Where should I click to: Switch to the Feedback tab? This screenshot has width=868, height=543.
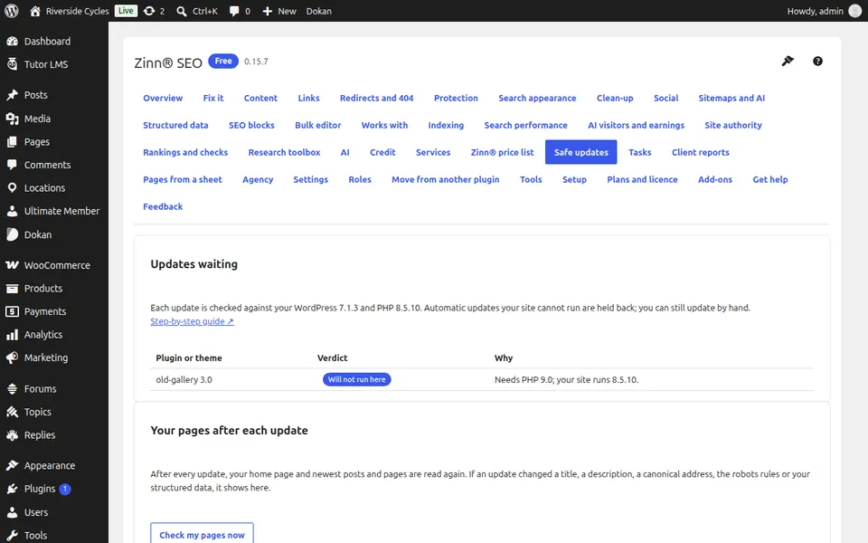click(163, 206)
